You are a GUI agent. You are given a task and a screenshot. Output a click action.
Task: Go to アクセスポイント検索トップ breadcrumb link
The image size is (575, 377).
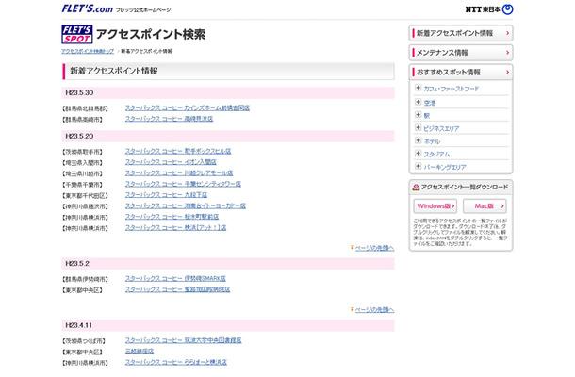(x=88, y=51)
